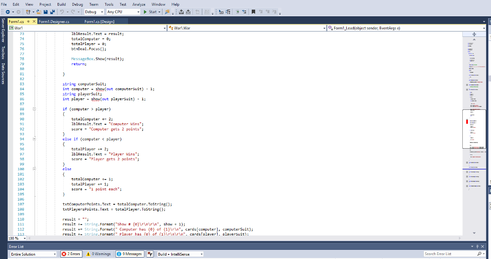Click the Redo arrow icon
Image resolution: width=491 pixels, height=259 pixels.
pyautogui.click(x=73, y=12)
